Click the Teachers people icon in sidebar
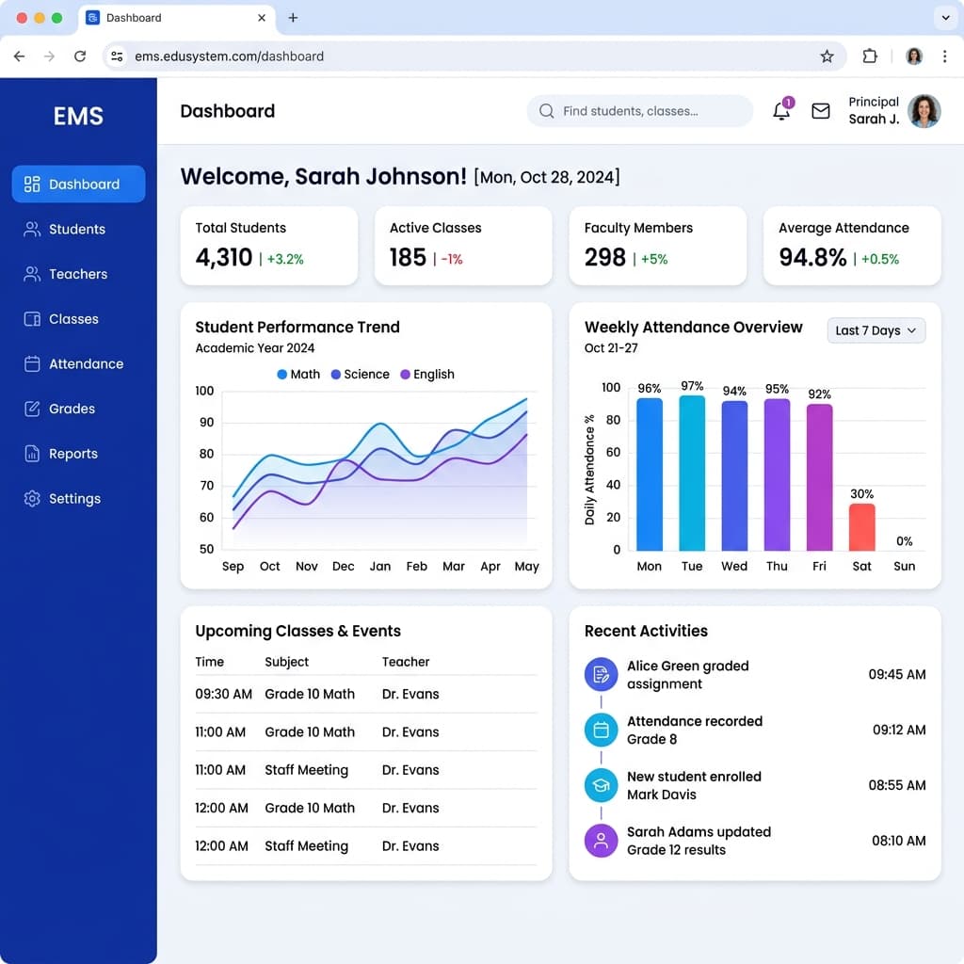Screen dimensions: 964x964 pyautogui.click(x=32, y=274)
